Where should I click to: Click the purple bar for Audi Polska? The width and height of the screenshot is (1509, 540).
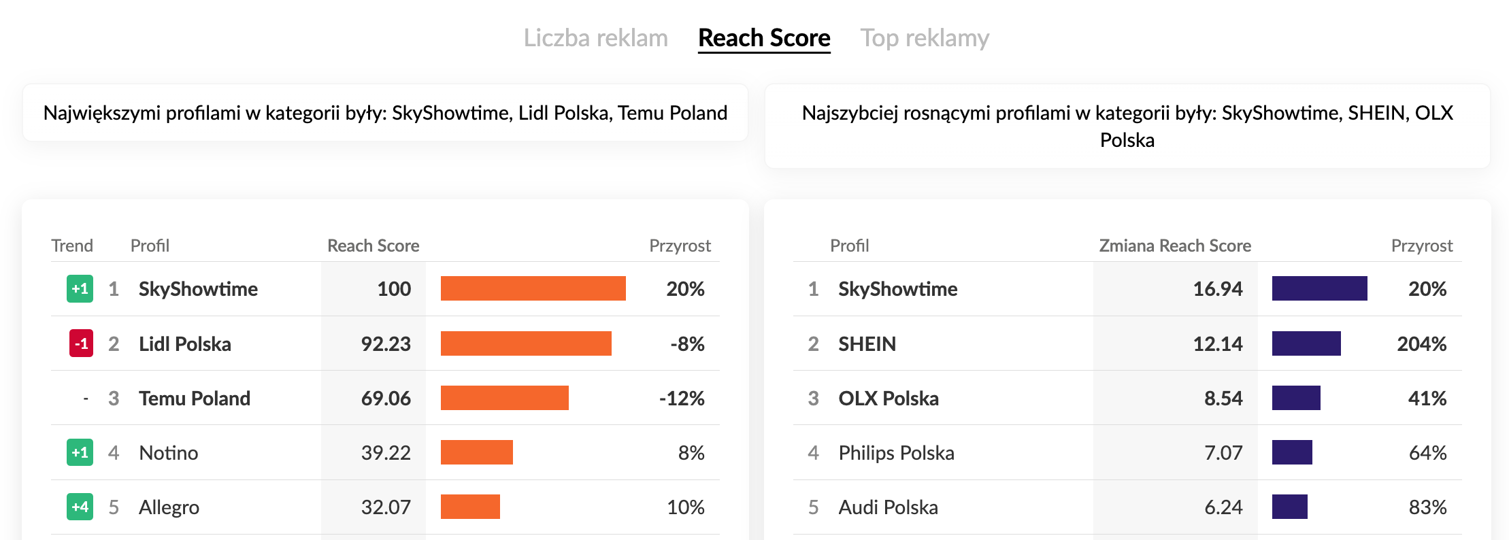[1289, 507]
